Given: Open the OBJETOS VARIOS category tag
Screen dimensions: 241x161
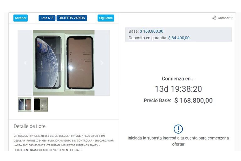Looking at the screenshot, I should (x=72, y=18).
